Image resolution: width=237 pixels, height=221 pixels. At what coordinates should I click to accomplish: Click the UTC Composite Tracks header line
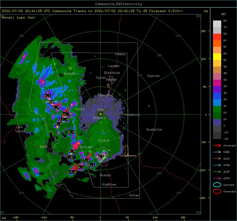(x=92, y=11)
